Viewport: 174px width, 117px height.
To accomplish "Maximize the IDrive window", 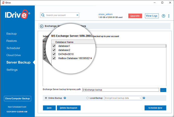I will [x=162, y=3].
